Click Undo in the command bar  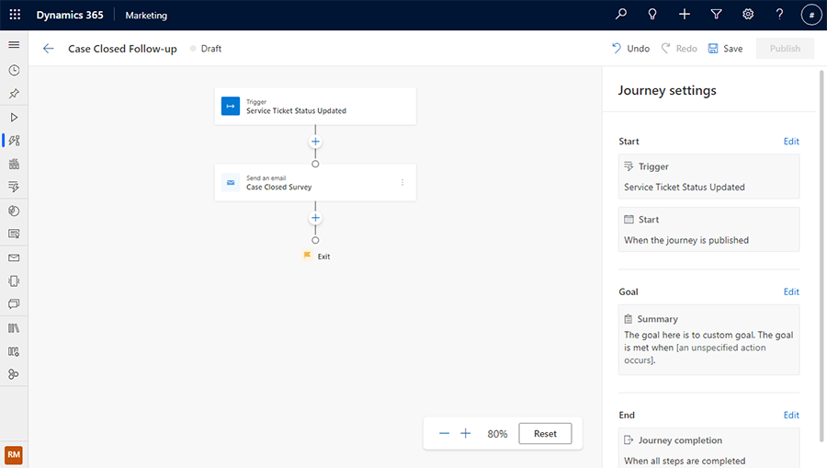tap(630, 49)
